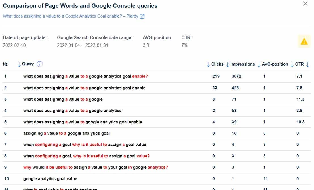Click the yellow warning triangle icon
The width and height of the screenshot is (314, 190).
tap(304, 42)
